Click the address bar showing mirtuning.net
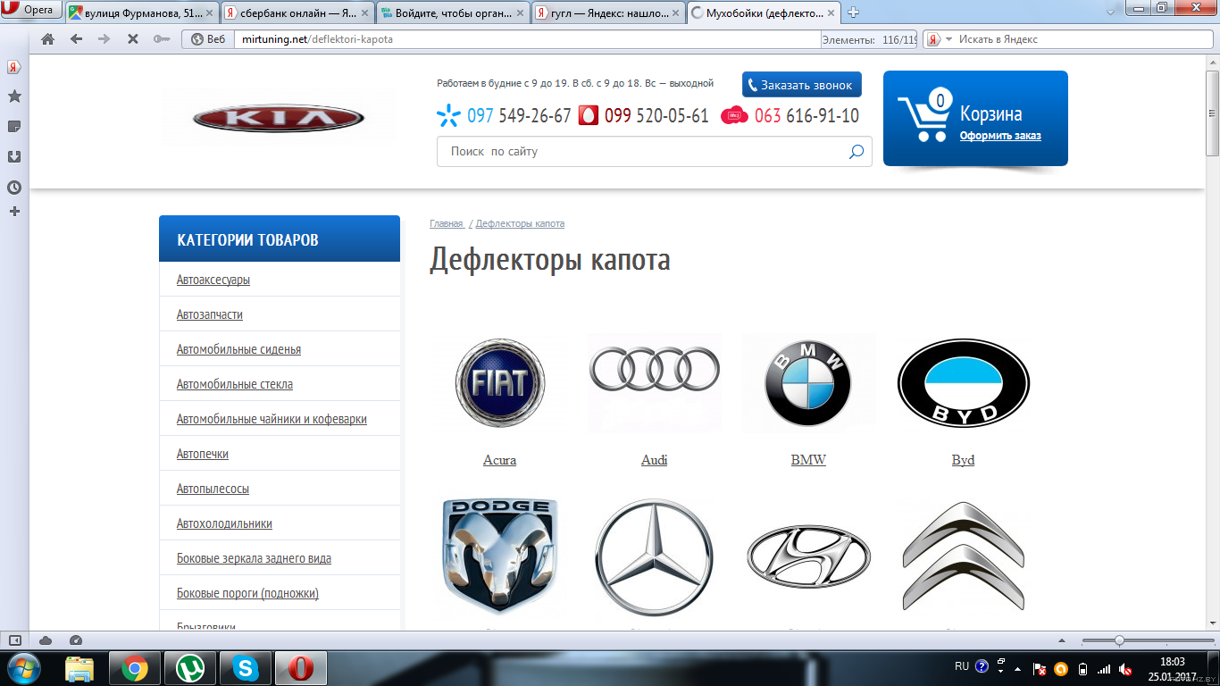 [x=527, y=39]
